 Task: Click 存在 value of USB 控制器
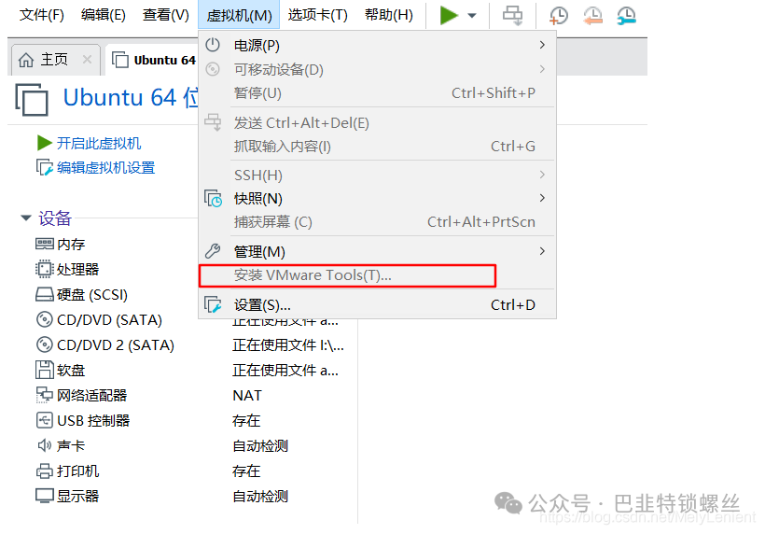tap(246, 420)
